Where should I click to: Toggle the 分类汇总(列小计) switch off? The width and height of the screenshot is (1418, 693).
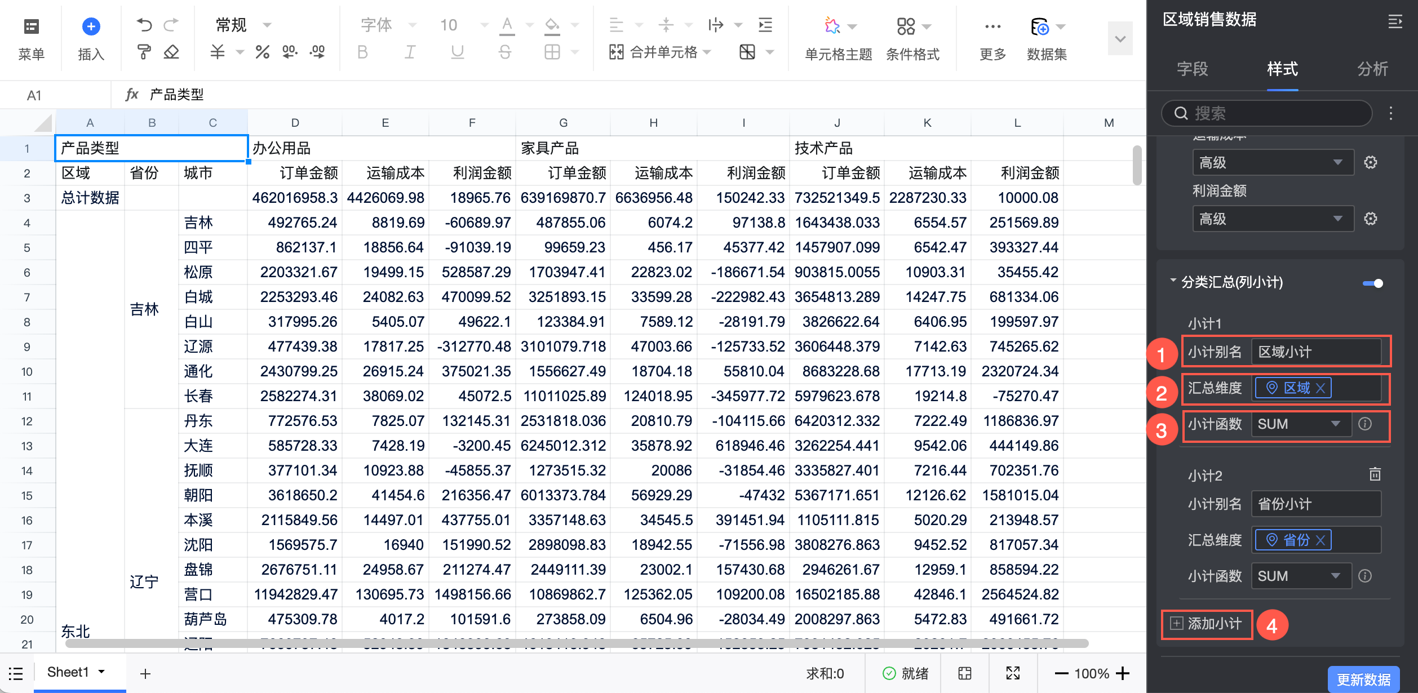pyautogui.click(x=1372, y=283)
